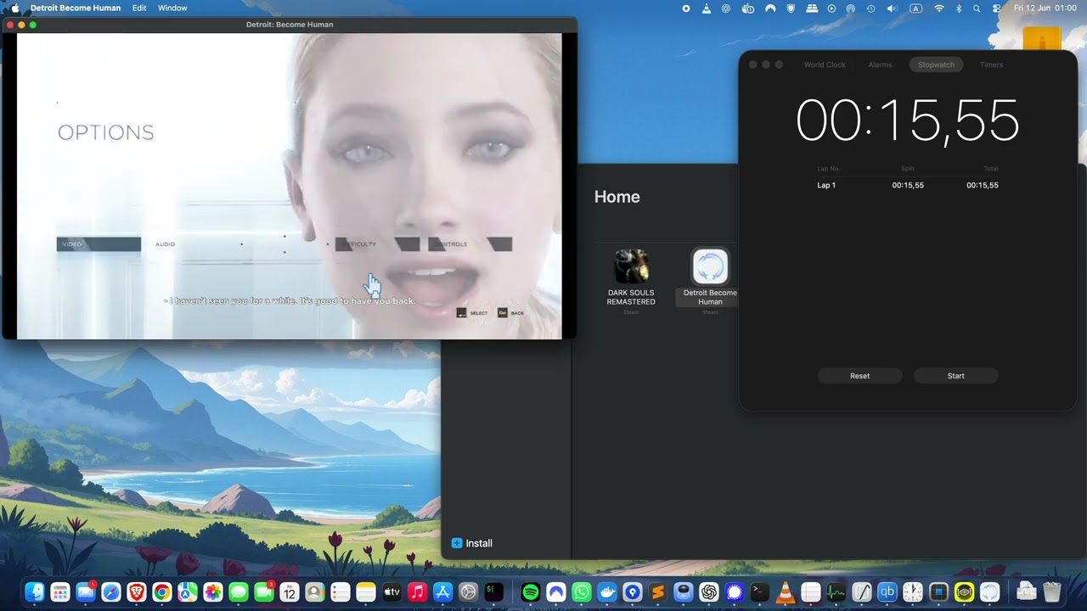The height and width of the screenshot is (611, 1087).
Task: Open the Clock app in Dock
Action: coord(913,592)
